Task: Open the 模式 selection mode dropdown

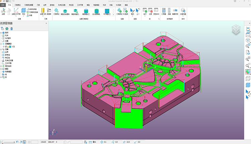Action: (133, 15)
